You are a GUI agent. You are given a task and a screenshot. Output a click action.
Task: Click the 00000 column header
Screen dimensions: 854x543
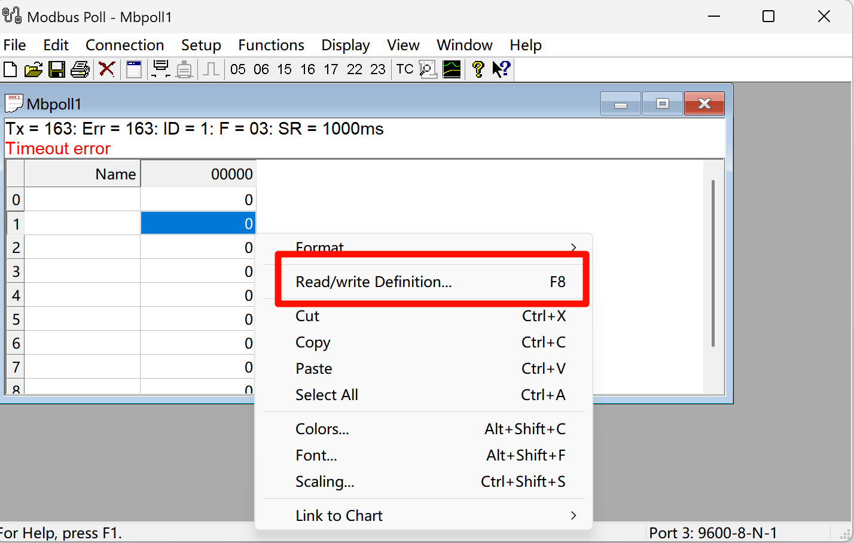(199, 174)
